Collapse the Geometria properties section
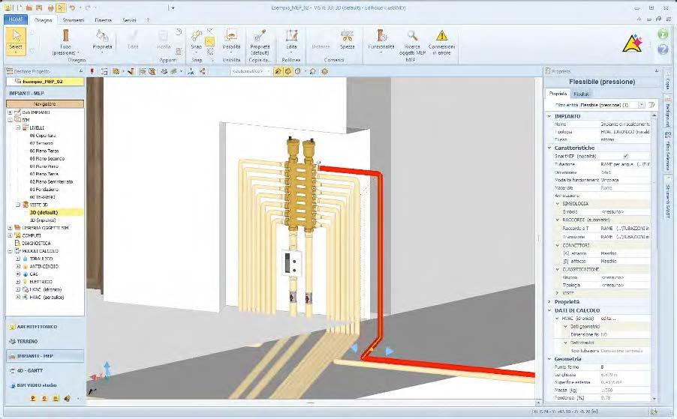This screenshot has width=677, height=419. click(x=549, y=358)
